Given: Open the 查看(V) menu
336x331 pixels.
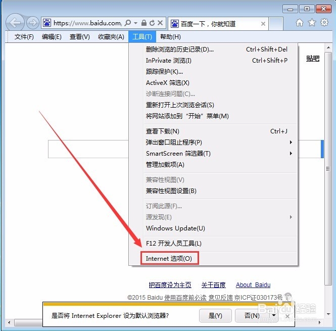Looking at the screenshot, I should 79,37.
